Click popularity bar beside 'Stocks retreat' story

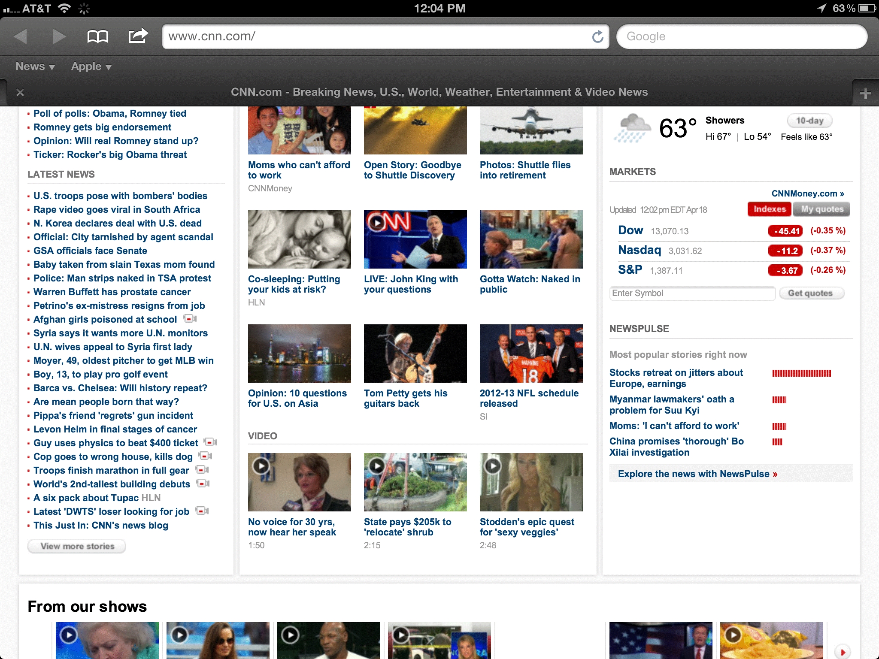point(801,373)
